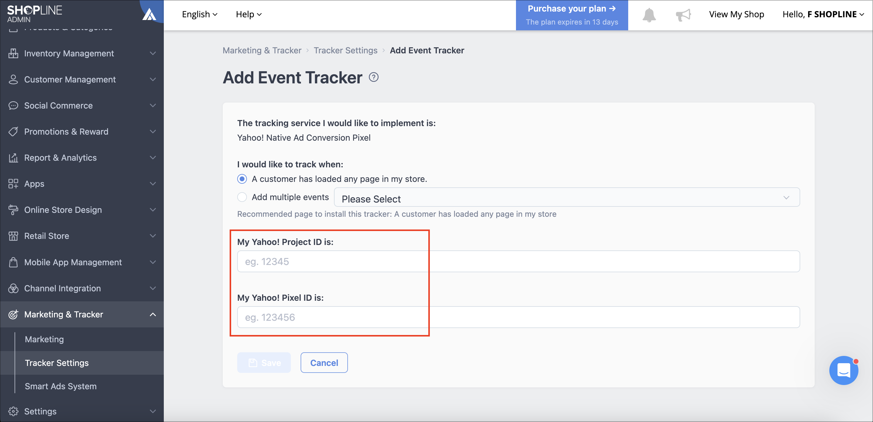
Task: Click the Yahoo! Pixel ID input field
Action: (518, 317)
